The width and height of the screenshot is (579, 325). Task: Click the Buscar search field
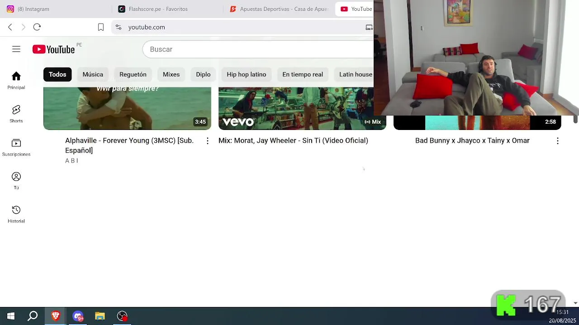pyautogui.click(x=258, y=49)
